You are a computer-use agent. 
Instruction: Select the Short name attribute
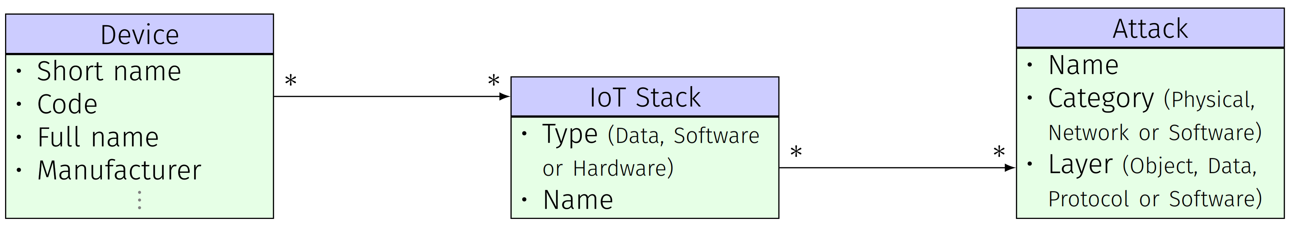(109, 71)
